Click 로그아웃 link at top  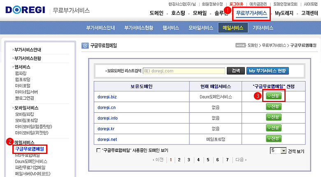tap(236, 4)
